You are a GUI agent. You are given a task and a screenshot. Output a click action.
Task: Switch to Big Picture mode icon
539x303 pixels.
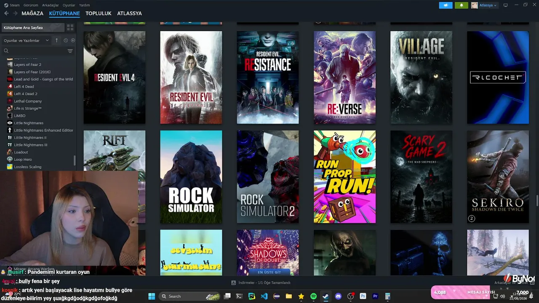tap(506, 5)
